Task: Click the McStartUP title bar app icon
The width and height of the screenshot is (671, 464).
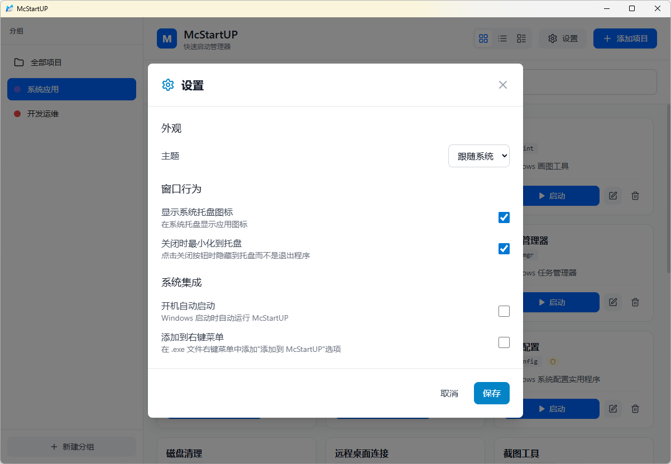Action: coord(9,8)
